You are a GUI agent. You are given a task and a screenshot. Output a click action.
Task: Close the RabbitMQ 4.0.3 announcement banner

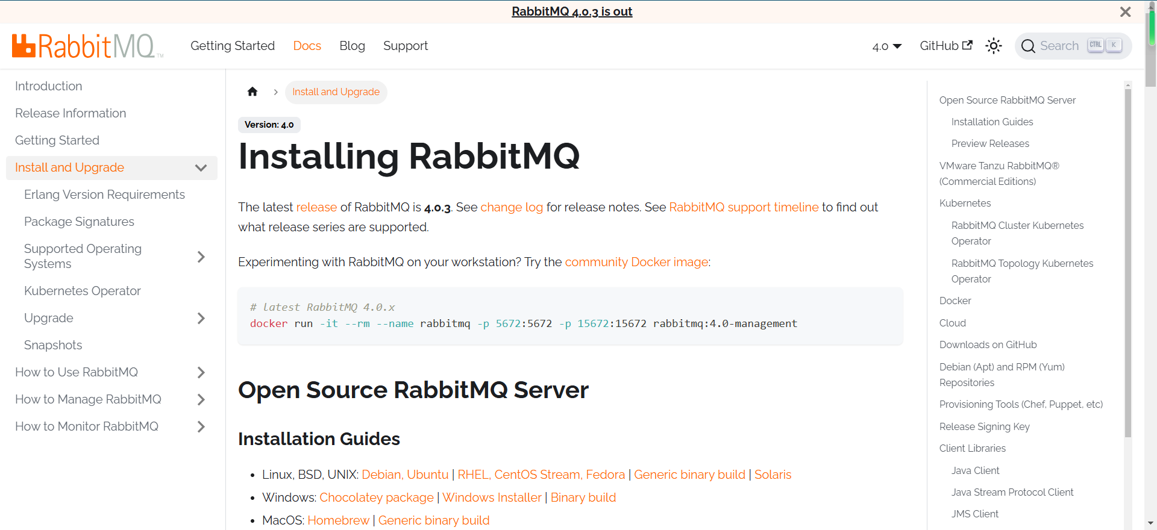click(1125, 12)
